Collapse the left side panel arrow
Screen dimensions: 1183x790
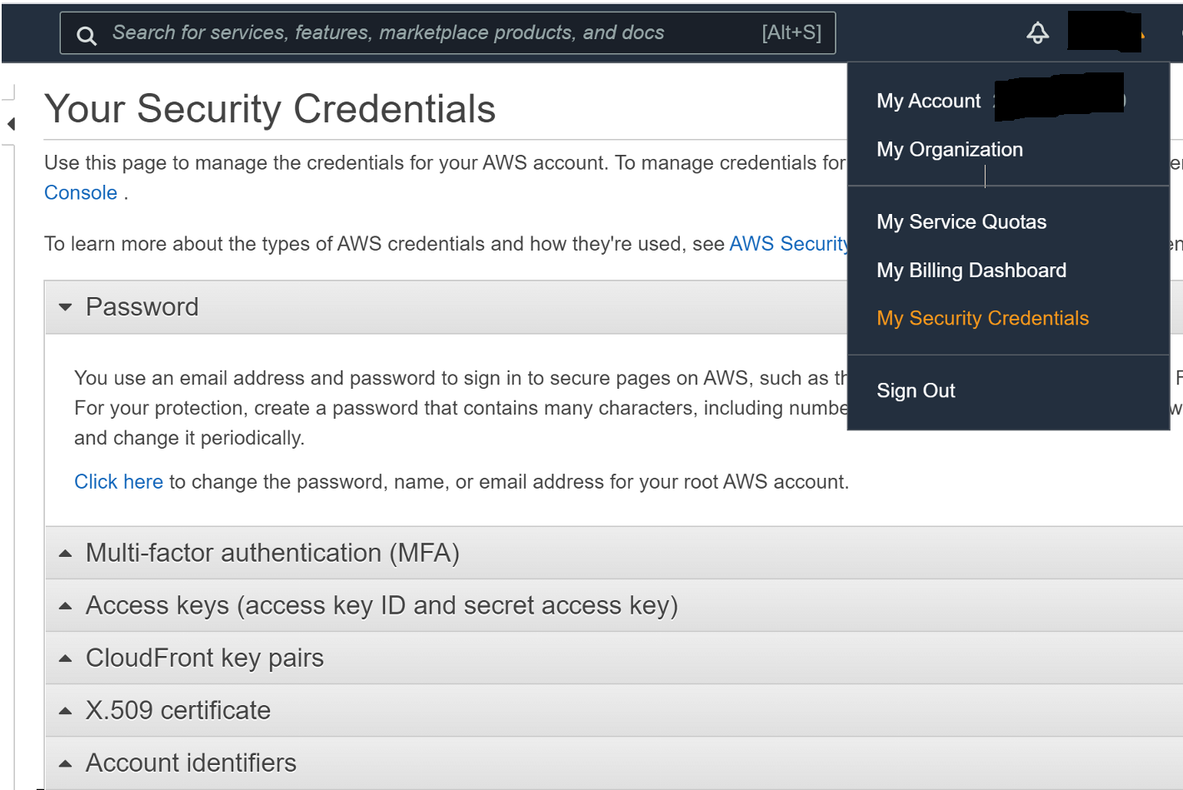click(x=11, y=124)
